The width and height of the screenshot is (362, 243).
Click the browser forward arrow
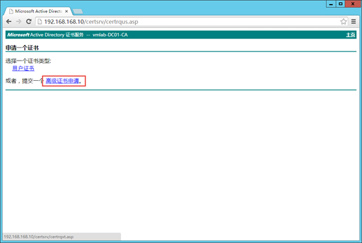19,21
